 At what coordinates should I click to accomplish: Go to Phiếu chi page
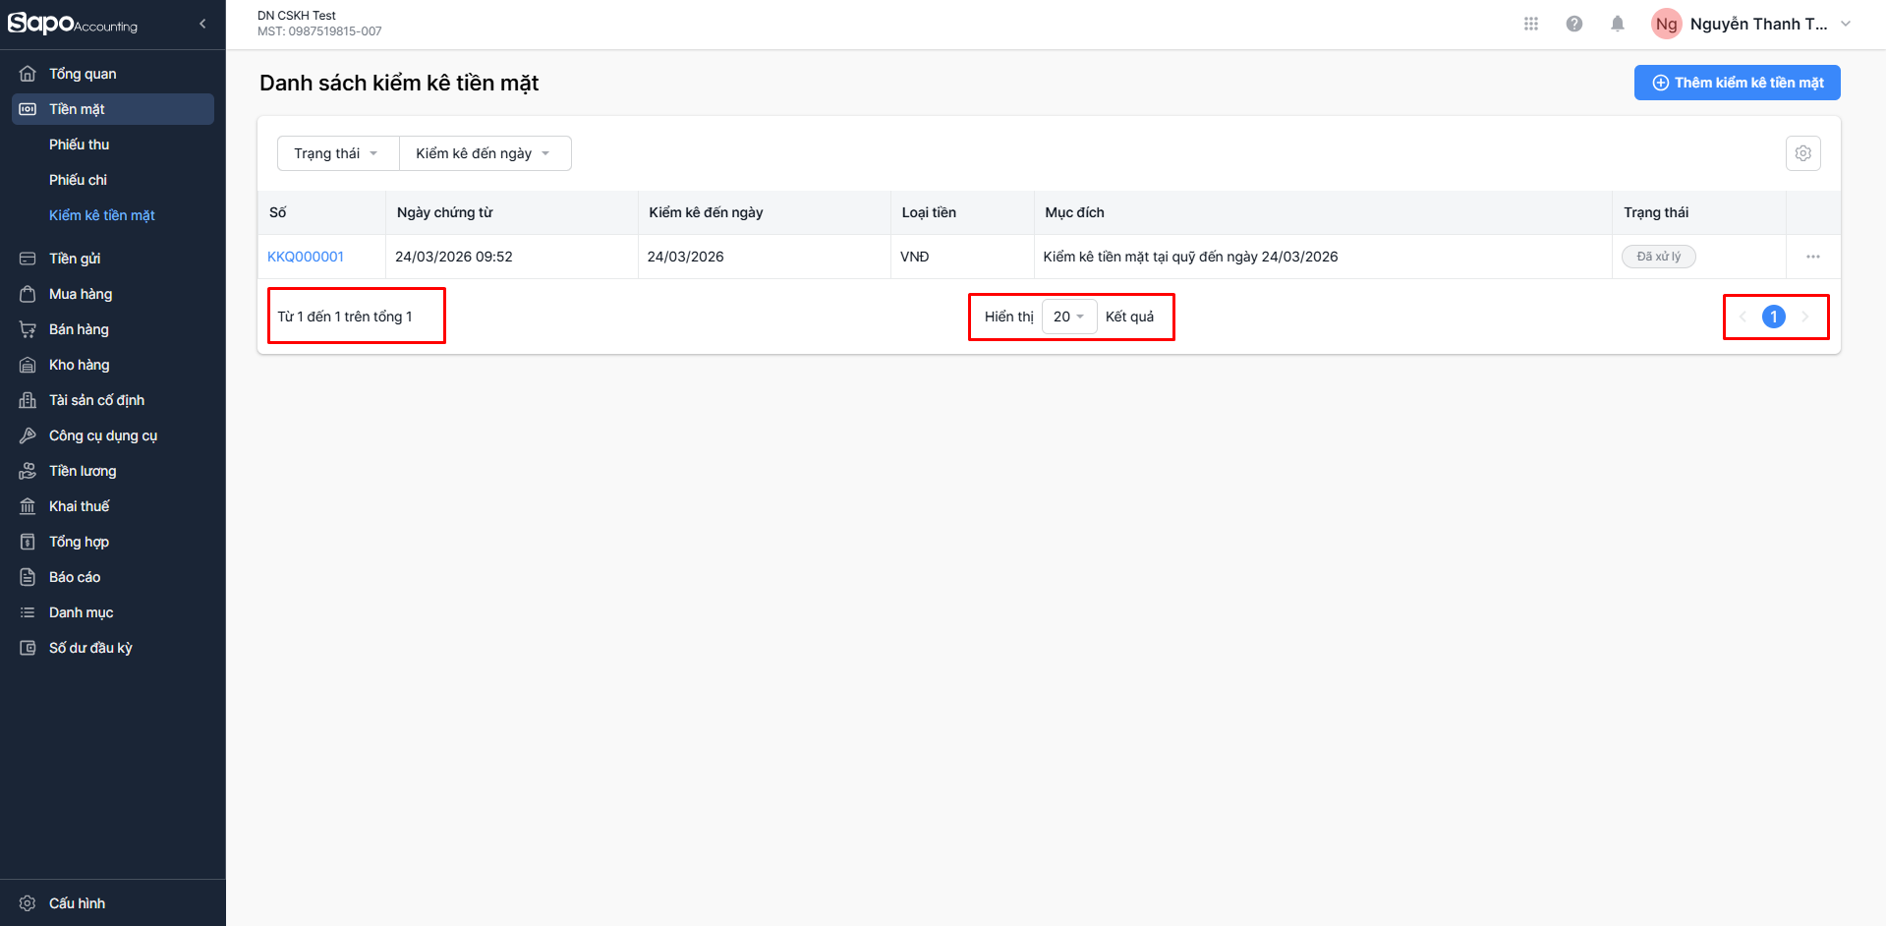(x=79, y=180)
